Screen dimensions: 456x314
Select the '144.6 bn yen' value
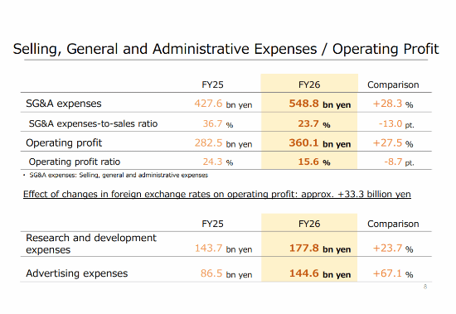(320, 274)
